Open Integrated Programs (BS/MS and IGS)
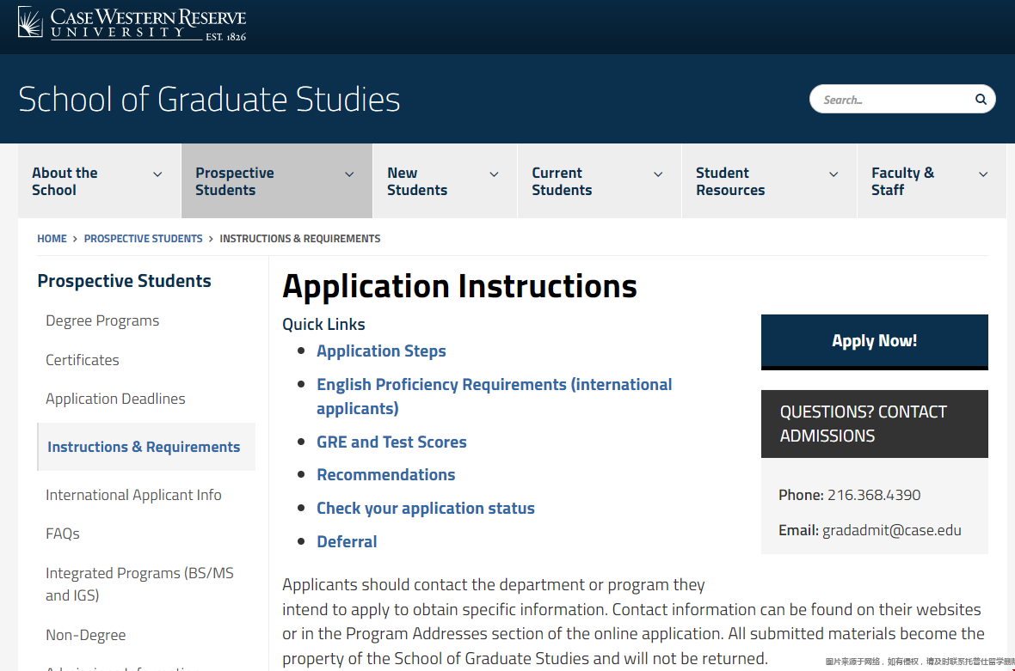The height and width of the screenshot is (671, 1015). 139,584
